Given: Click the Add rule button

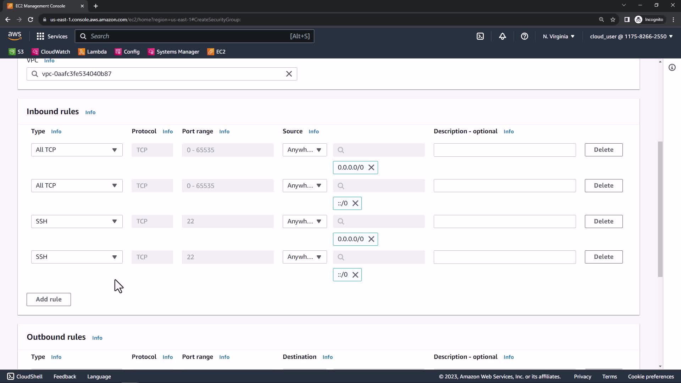Looking at the screenshot, I should point(49,299).
